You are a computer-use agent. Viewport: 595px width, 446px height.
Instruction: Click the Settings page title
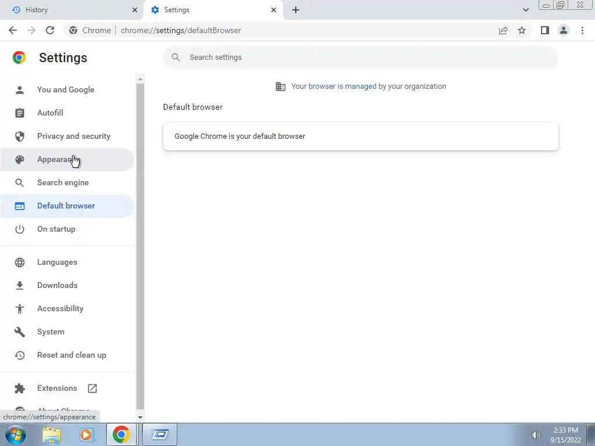click(63, 57)
